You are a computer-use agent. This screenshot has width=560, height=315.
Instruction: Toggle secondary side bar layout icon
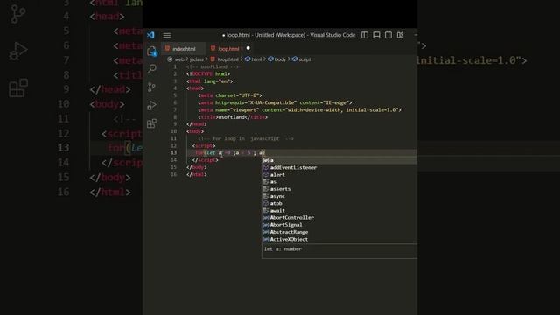388,35
